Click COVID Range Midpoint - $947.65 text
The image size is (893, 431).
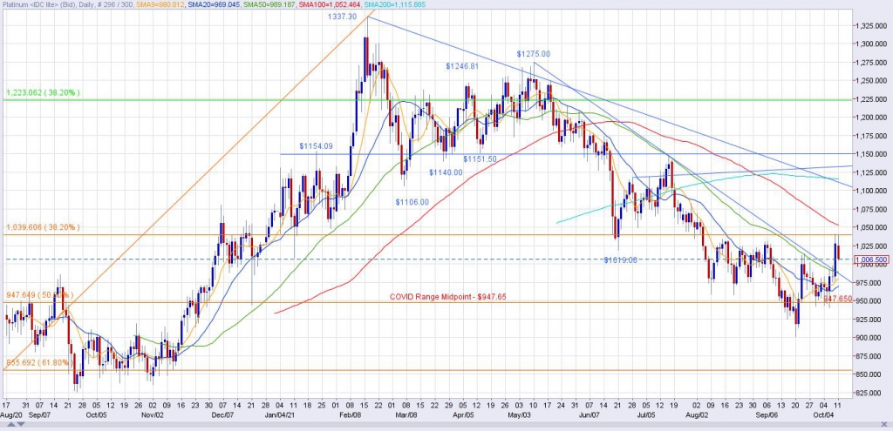pos(448,297)
